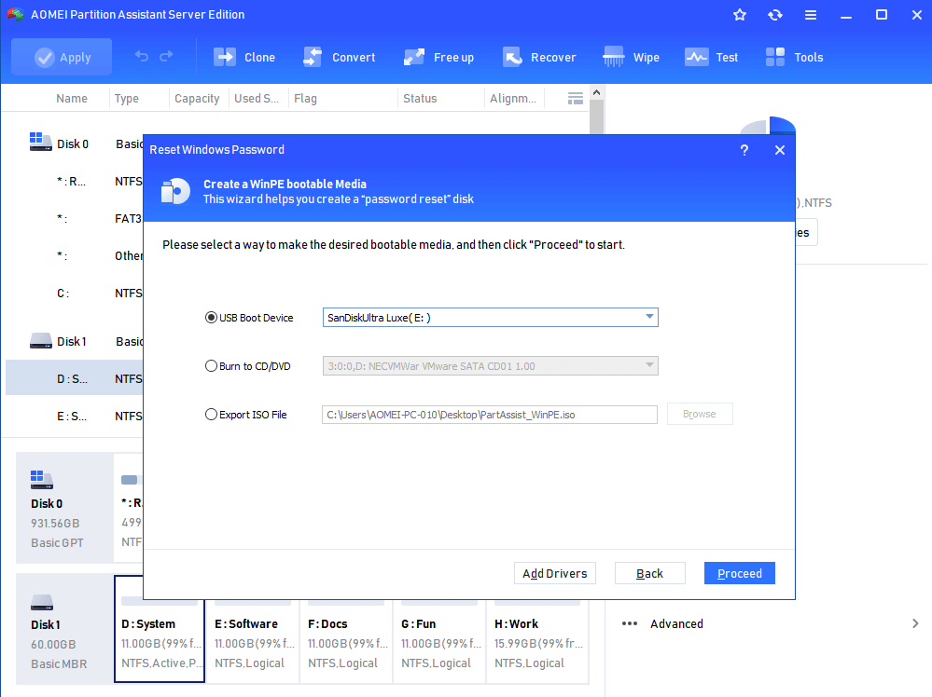The image size is (932, 697).
Task: Click the WinPE bootable media icon
Action: pyautogui.click(x=175, y=191)
